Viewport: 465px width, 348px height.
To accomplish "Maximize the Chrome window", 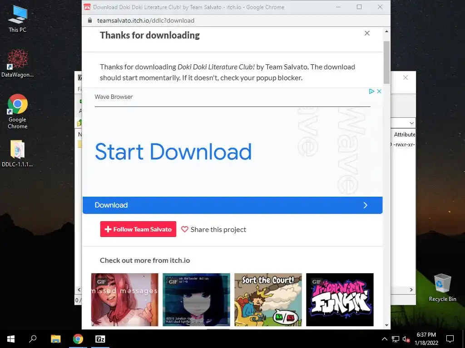I will point(359,7).
